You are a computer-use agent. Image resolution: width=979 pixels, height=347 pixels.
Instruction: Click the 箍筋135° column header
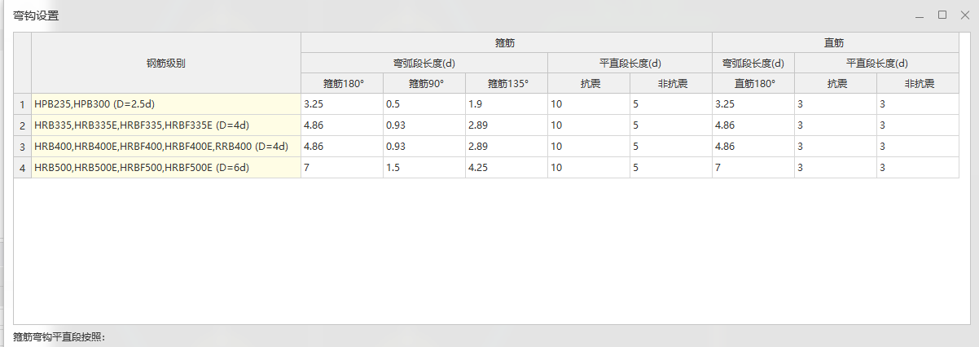507,83
